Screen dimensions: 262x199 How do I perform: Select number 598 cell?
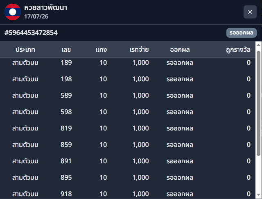[x=66, y=112]
